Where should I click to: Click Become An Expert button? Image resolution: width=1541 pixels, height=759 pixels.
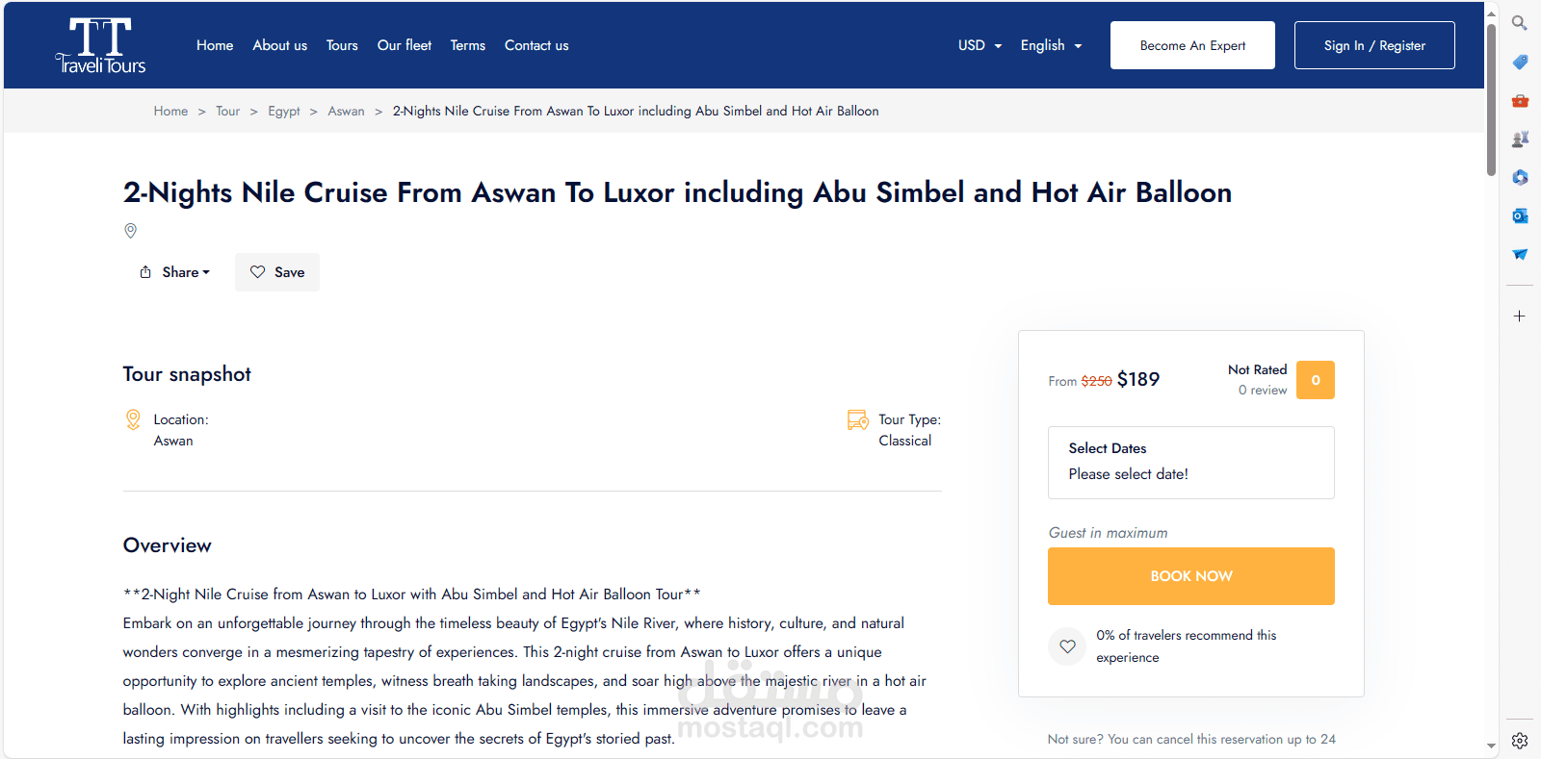[1192, 45]
